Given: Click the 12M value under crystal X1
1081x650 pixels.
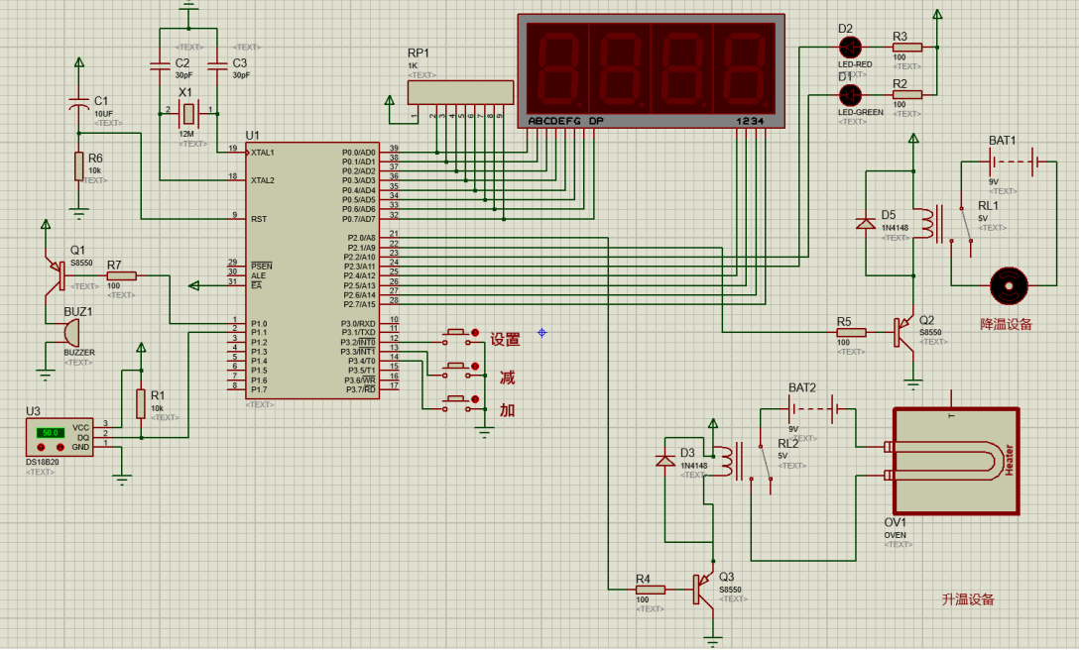Looking at the screenshot, I should pos(186,135).
